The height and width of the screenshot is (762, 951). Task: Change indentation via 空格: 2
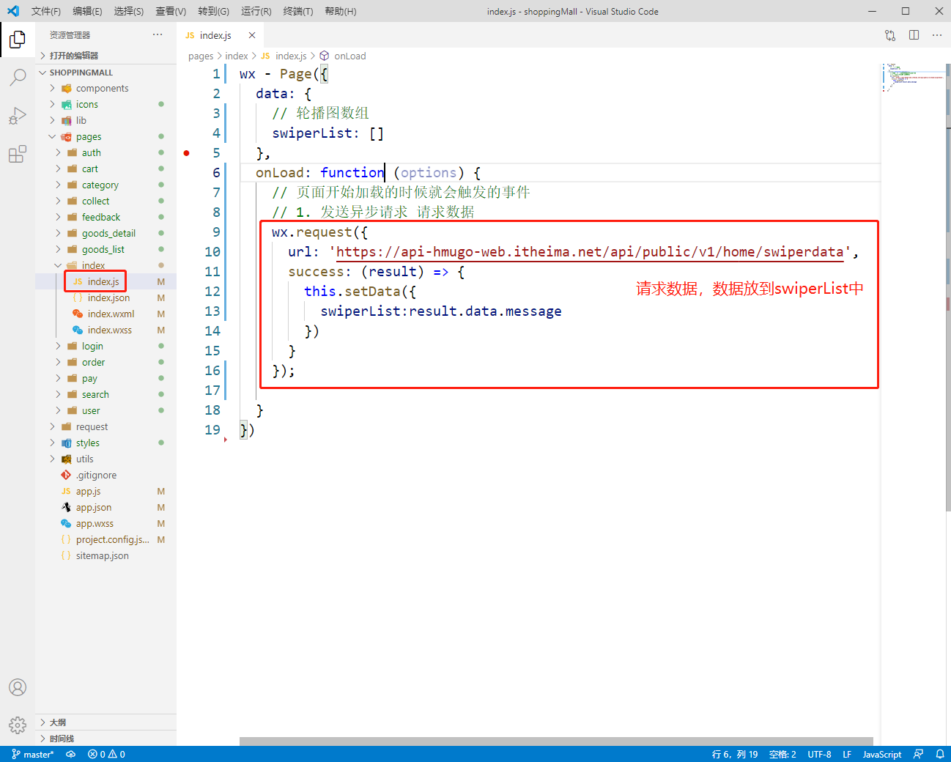click(x=782, y=754)
